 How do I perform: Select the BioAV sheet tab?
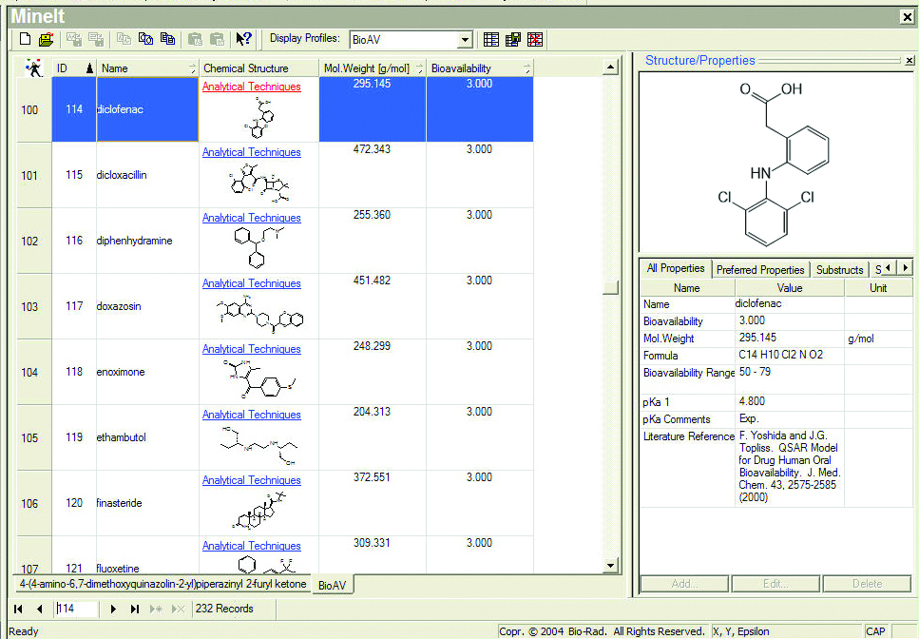pos(332,585)
